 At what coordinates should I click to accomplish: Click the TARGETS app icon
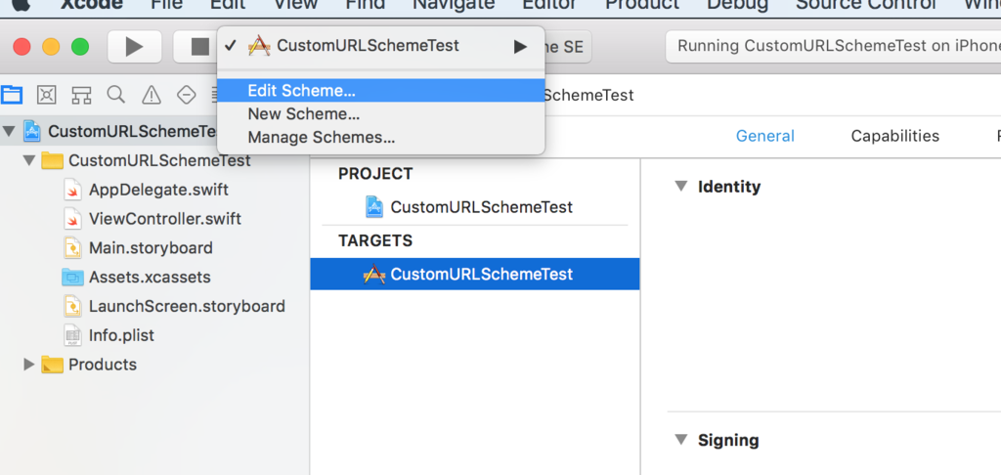click(x=374, y=274)
